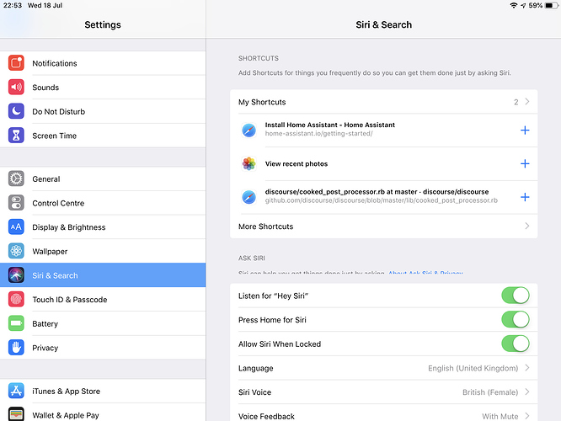Tap Safari icon for Install Home Assistant shortcut

click(x=248, y=131)
